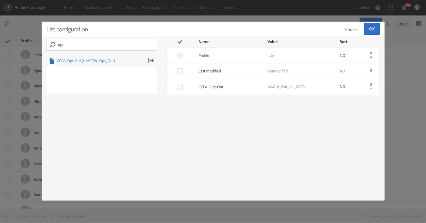The image size is (426, 223).
Task: Click the drag handle for the Profile row
Action: [371, 55]
